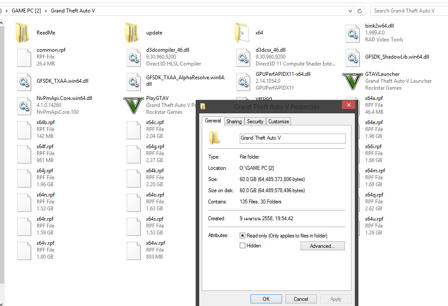Image resolution: width=448 pixels, height=306 pixels.
Task: Click the Search Grand Theft Auto V box
Action: click(409, 11)
